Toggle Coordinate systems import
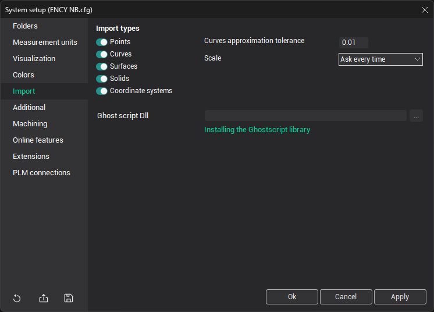This screenshot has height=312, width=434. [x=102, y=91]
